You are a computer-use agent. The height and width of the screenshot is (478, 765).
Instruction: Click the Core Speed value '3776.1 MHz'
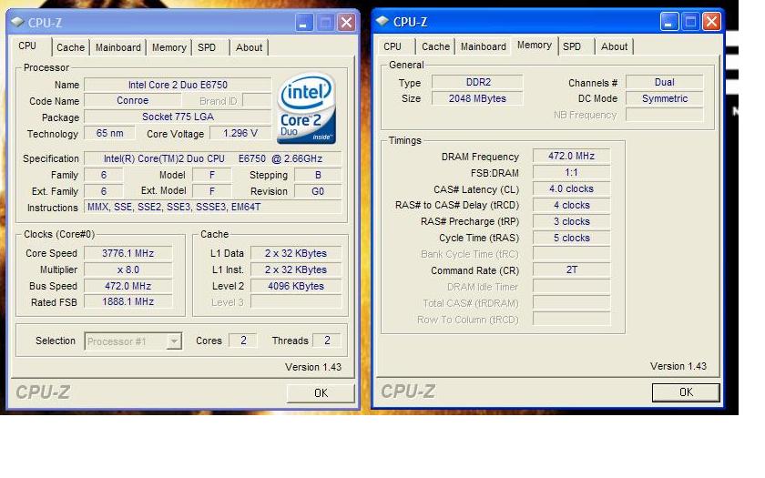tap(127, 253)
